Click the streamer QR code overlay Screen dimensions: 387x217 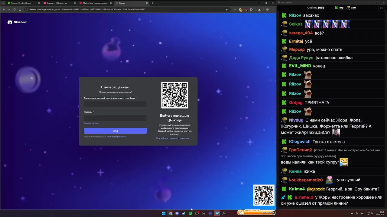264,195
